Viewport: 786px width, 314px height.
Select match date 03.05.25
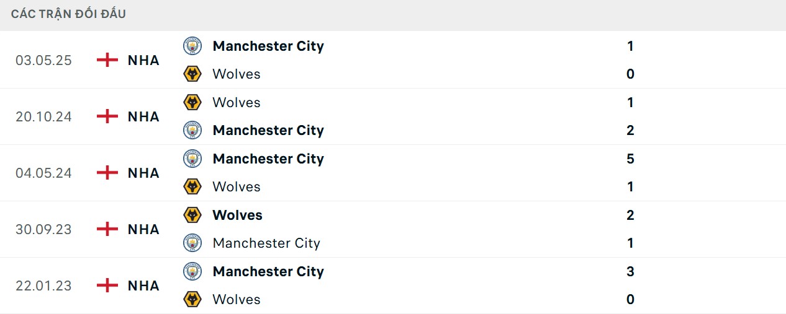coord(43,60)
